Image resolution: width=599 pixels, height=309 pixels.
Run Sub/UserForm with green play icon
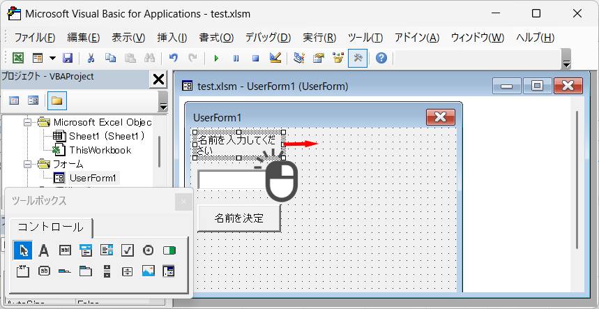(217, 58)
